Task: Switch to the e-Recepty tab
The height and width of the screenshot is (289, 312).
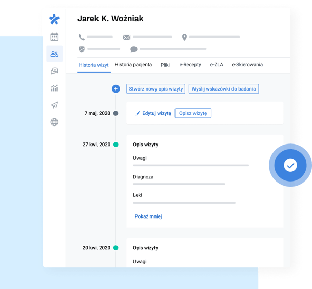Action: (x=190, y=65)
